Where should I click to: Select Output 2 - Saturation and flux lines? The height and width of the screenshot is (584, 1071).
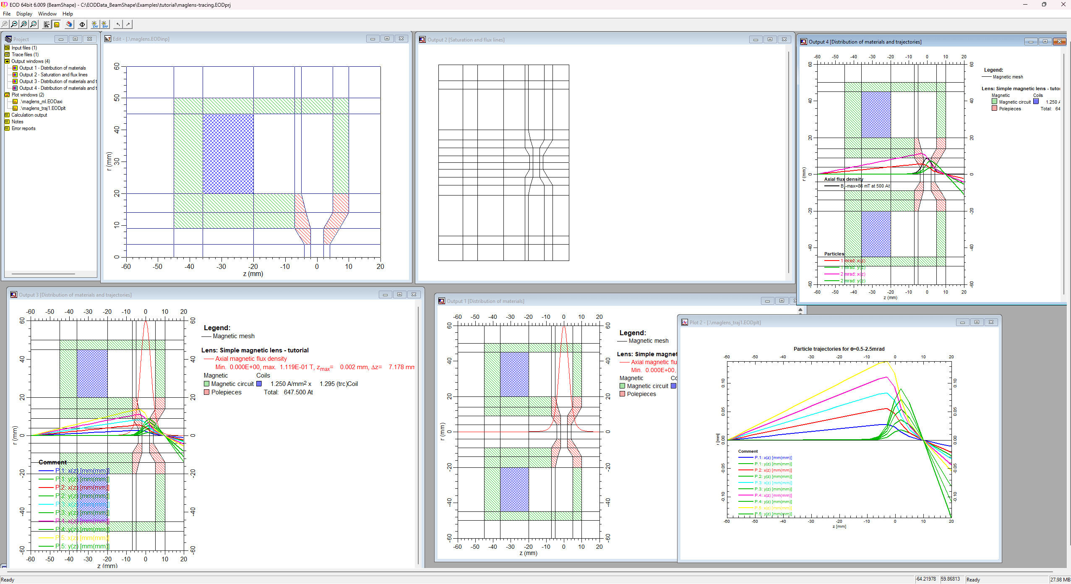pos(53,75)
